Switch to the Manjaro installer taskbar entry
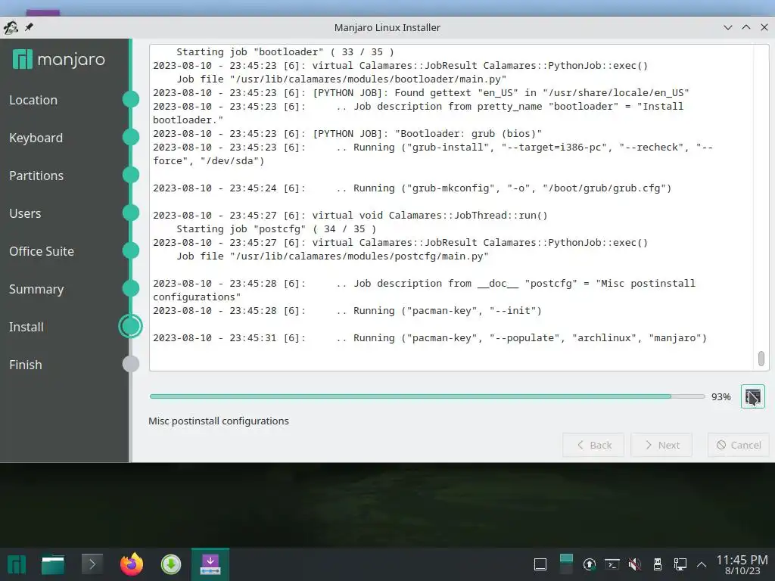This screenshot has width=775, height=581. [210, 564]
